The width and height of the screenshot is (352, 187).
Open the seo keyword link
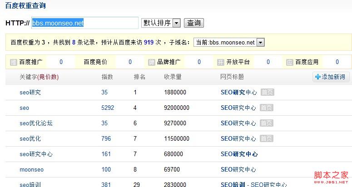tap(24, 108)
